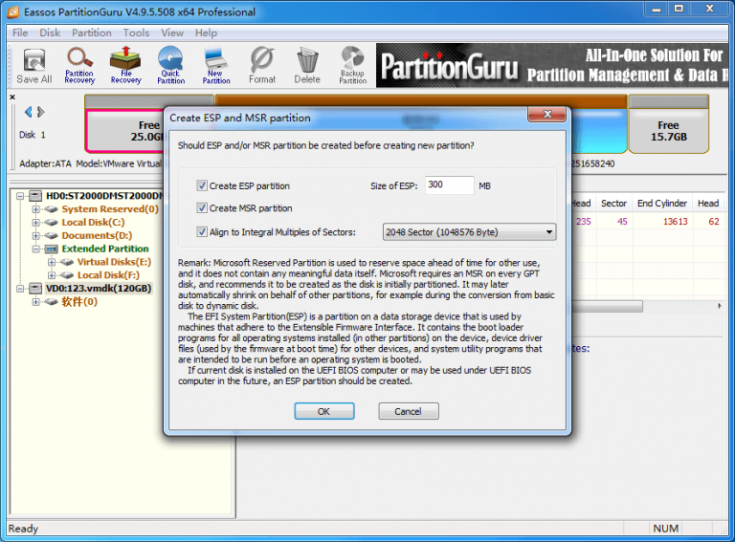Open the Tools menu
Image resolution: width=735 pixels, height=542 pixels.
pyautogui.click(x=136, y=33)
